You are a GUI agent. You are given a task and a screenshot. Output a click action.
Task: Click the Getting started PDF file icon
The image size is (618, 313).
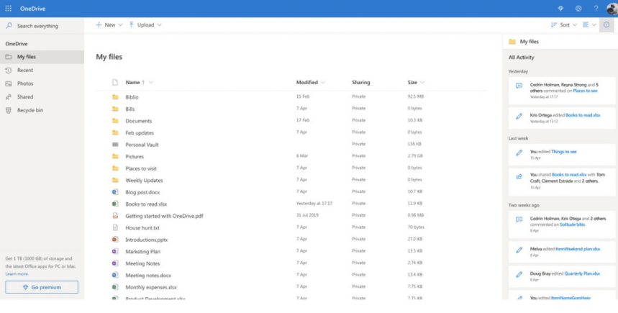pyautogui.click(x=115, y=216)
